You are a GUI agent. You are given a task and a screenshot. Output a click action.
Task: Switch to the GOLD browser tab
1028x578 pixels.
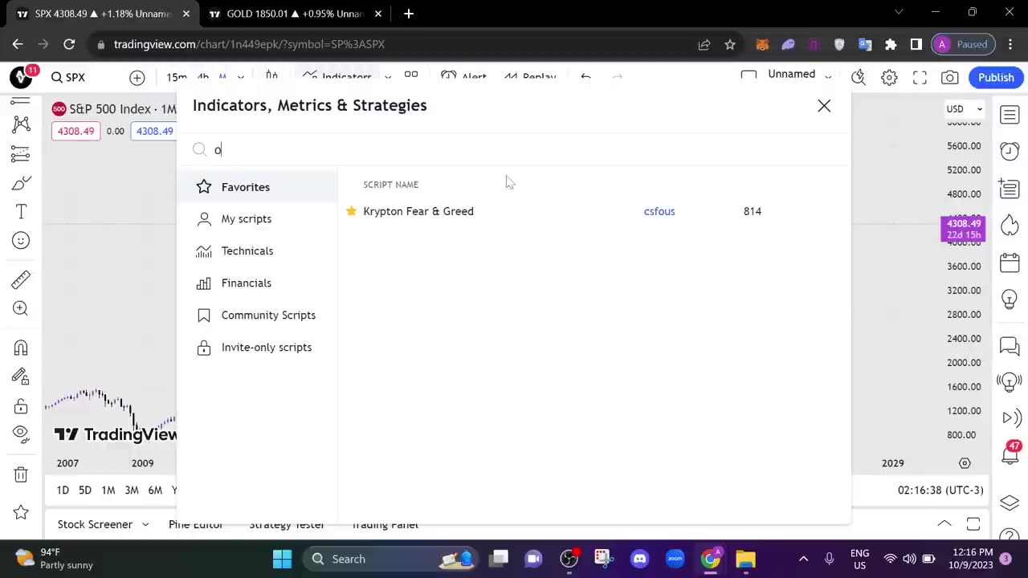295,14
